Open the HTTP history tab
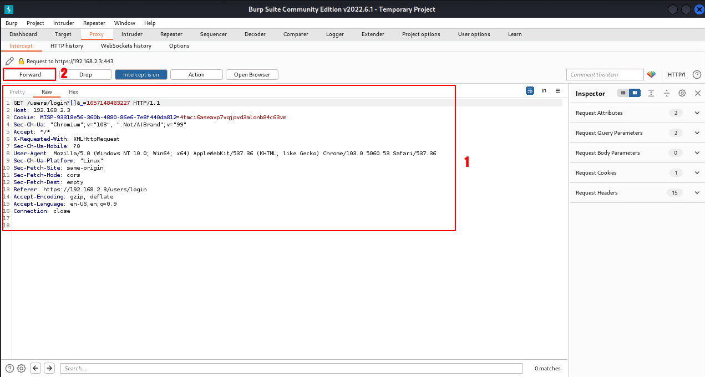Screen dimensions: 705x377 tap(67, 46)
